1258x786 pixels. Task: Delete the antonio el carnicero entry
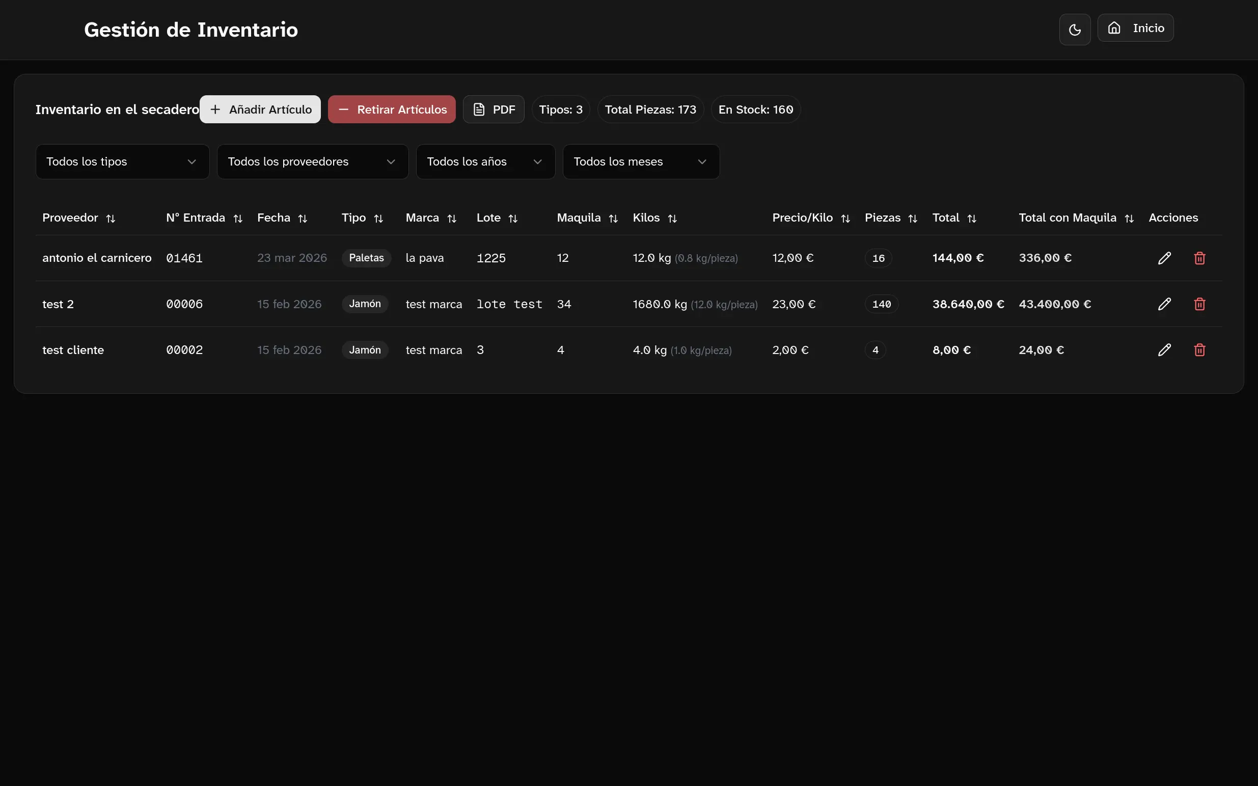tap(1199, 258)
